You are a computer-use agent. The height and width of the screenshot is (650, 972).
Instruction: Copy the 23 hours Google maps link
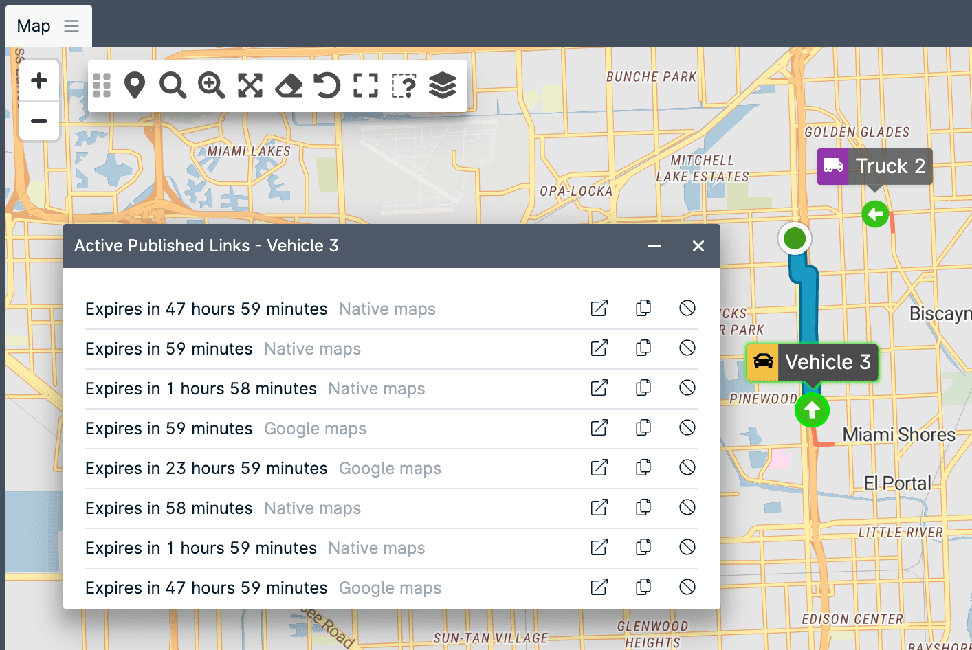pos(643,467)
